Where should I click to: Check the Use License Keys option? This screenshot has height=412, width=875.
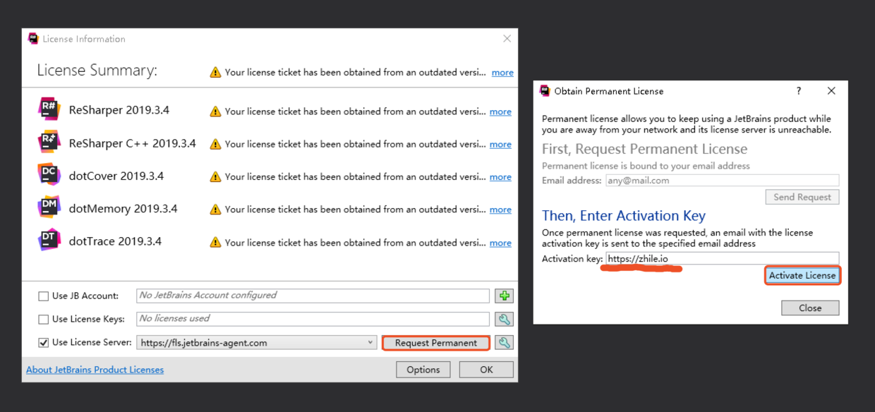coord(44,320)
